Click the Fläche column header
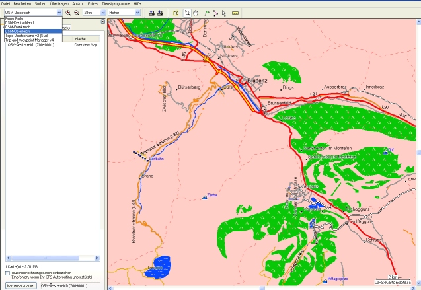 (x=87, y=39)
